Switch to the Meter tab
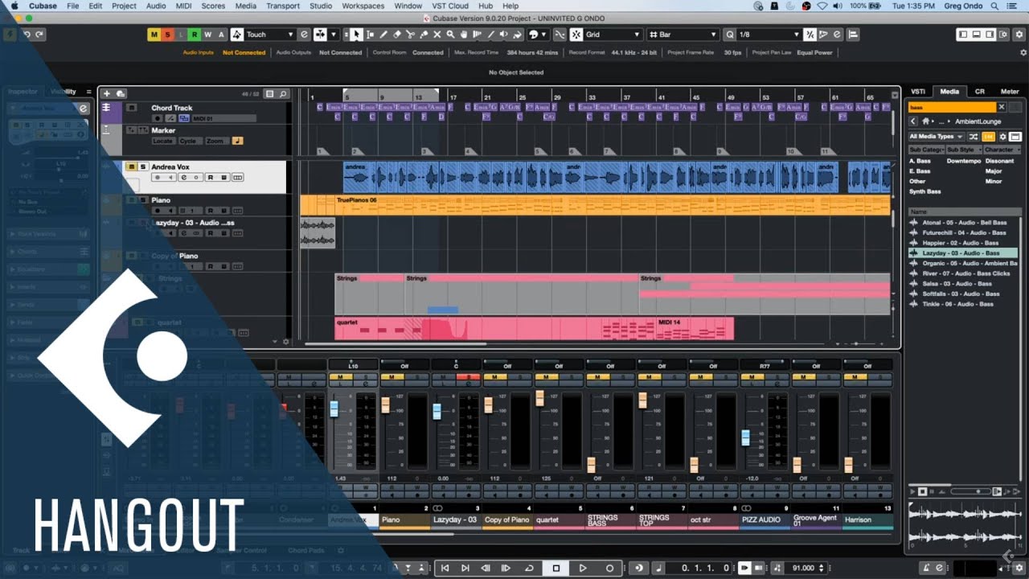The width and height of the screenshot is (1029, 579). pos(1010,92)
